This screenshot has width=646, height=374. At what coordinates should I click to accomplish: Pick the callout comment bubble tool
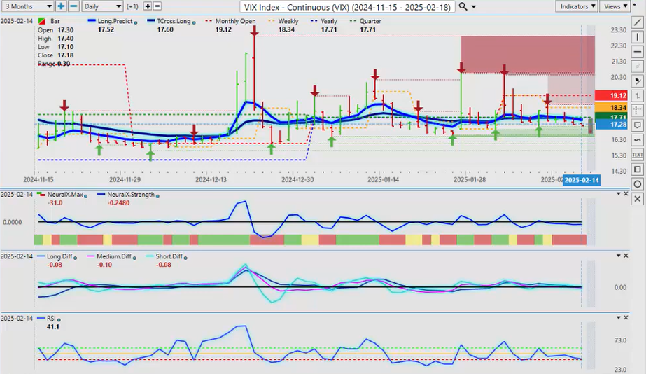point(638,125)
